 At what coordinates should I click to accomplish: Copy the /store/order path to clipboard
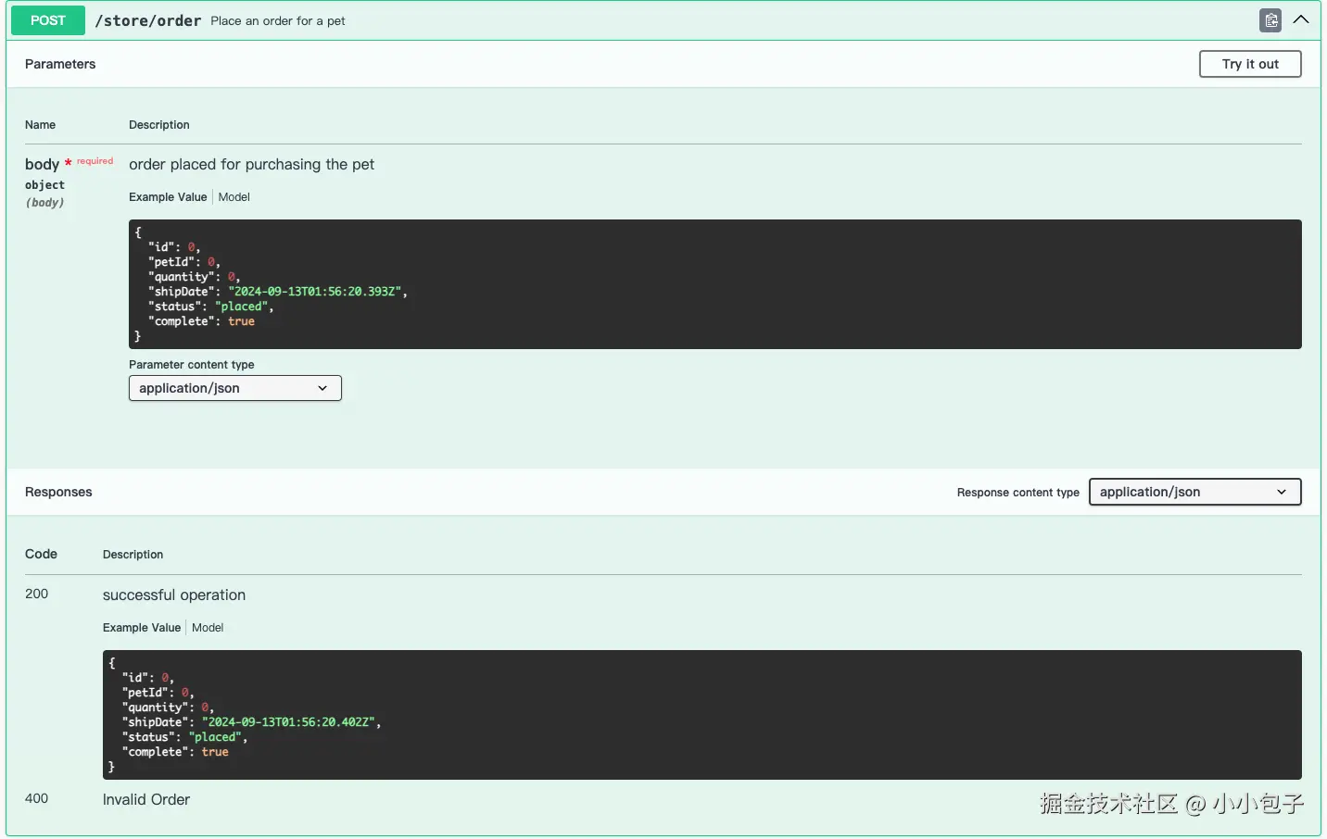pyautogui.click(x=1270, y=20)
